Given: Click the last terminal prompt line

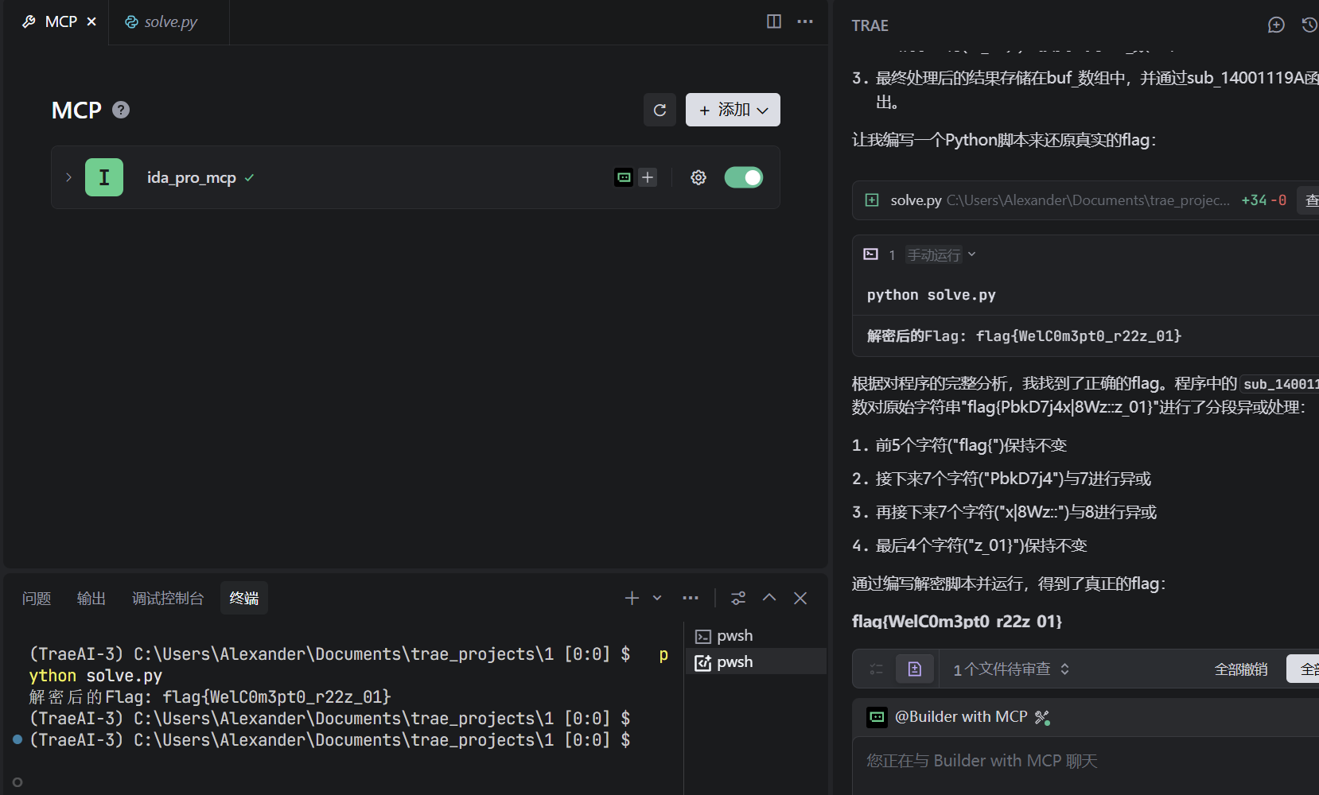Looking at the screenshot, I should [x=330, y=740].
